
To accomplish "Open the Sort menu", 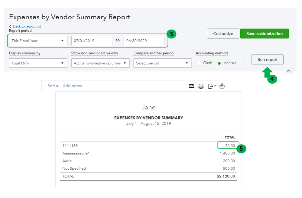I will pos(53,86).
